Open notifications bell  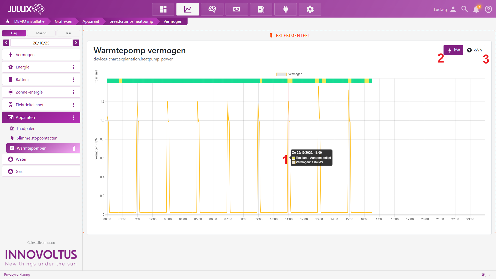tap(476, 10)
